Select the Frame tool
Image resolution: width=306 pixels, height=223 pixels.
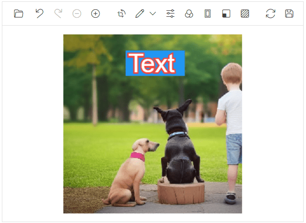[208, 14]
